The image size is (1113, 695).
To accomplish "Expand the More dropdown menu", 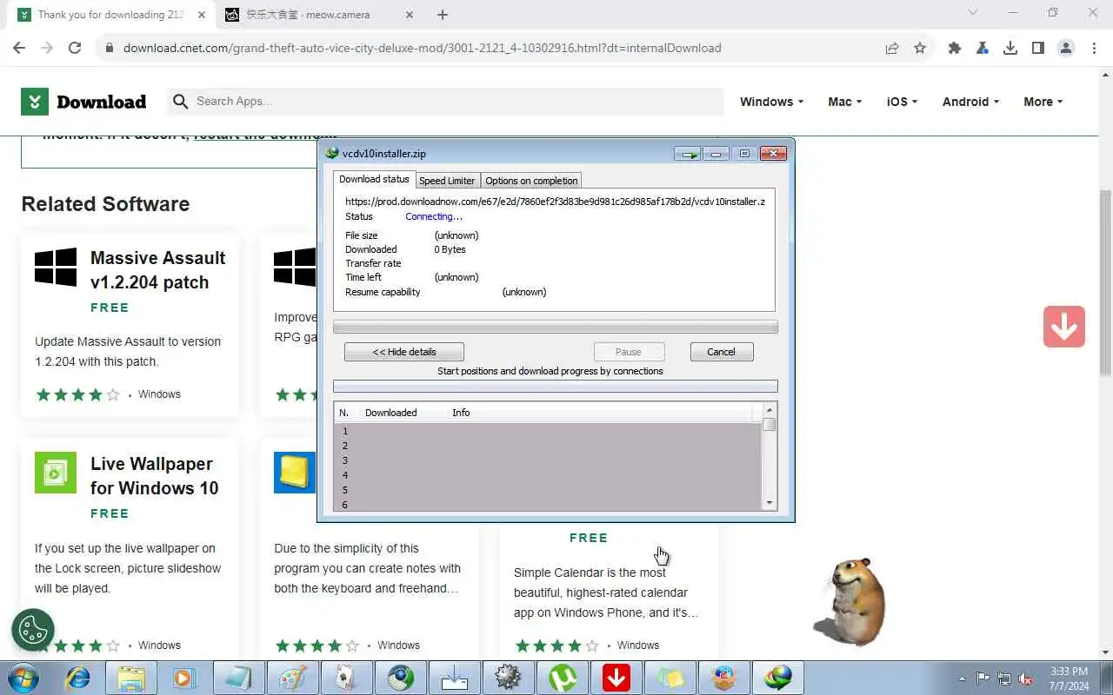I will (1043, 102).
